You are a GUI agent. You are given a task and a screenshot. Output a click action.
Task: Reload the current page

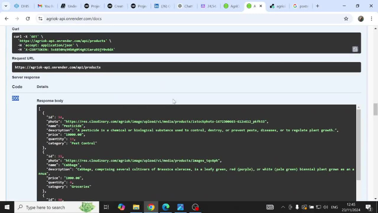click(x=28, y=19)
